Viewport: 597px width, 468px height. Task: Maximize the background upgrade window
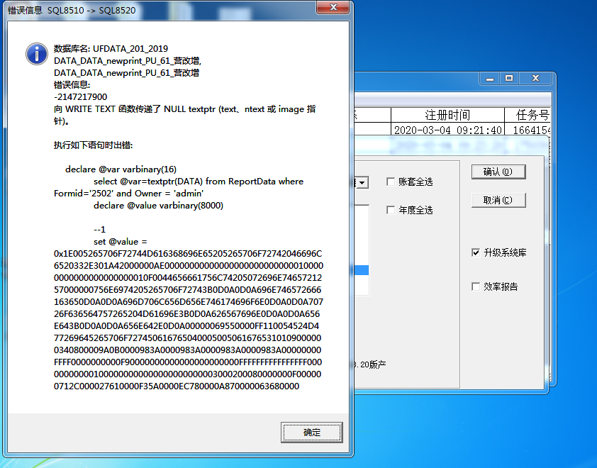(508, 79)
